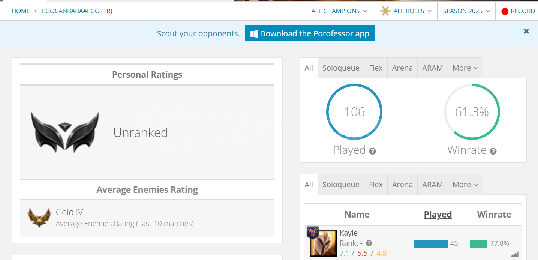Select the All tab in played stats
The height and width of the screenshot is (260, 538).
pos(309,68)
